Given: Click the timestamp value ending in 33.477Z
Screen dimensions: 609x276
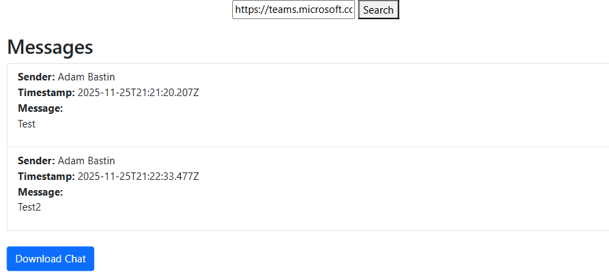Looking at the screenshot, I should (x=138, y=177).
